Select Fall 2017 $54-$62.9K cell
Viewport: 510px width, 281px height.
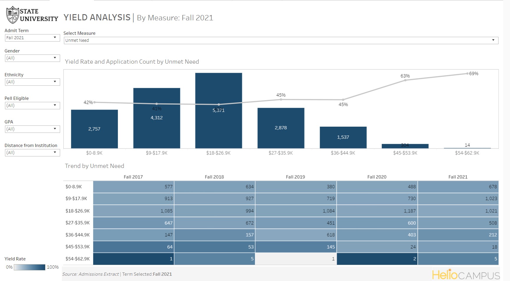[133, 259]
